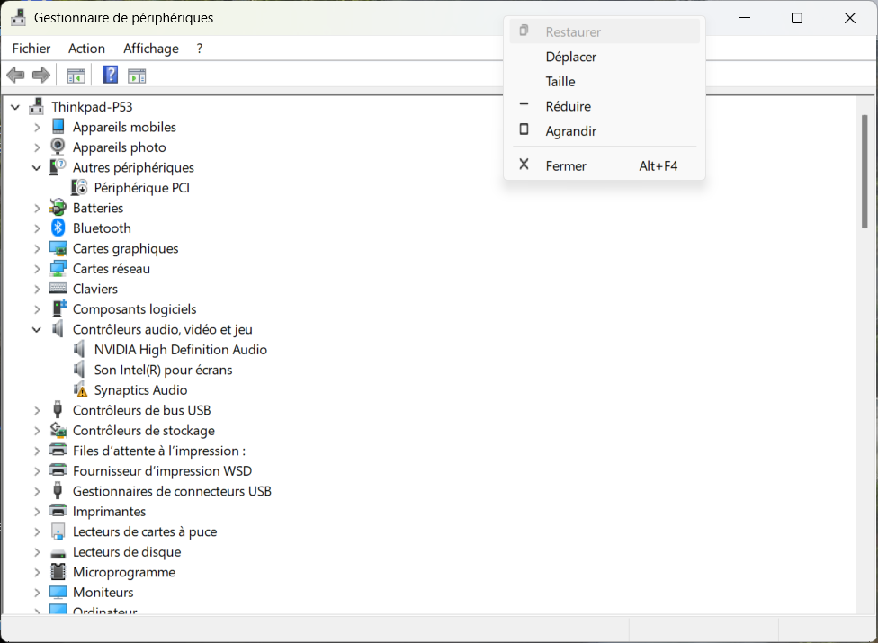Open the Affichage menu
This screenshot has width=878, height=643.
pos(151,49)
